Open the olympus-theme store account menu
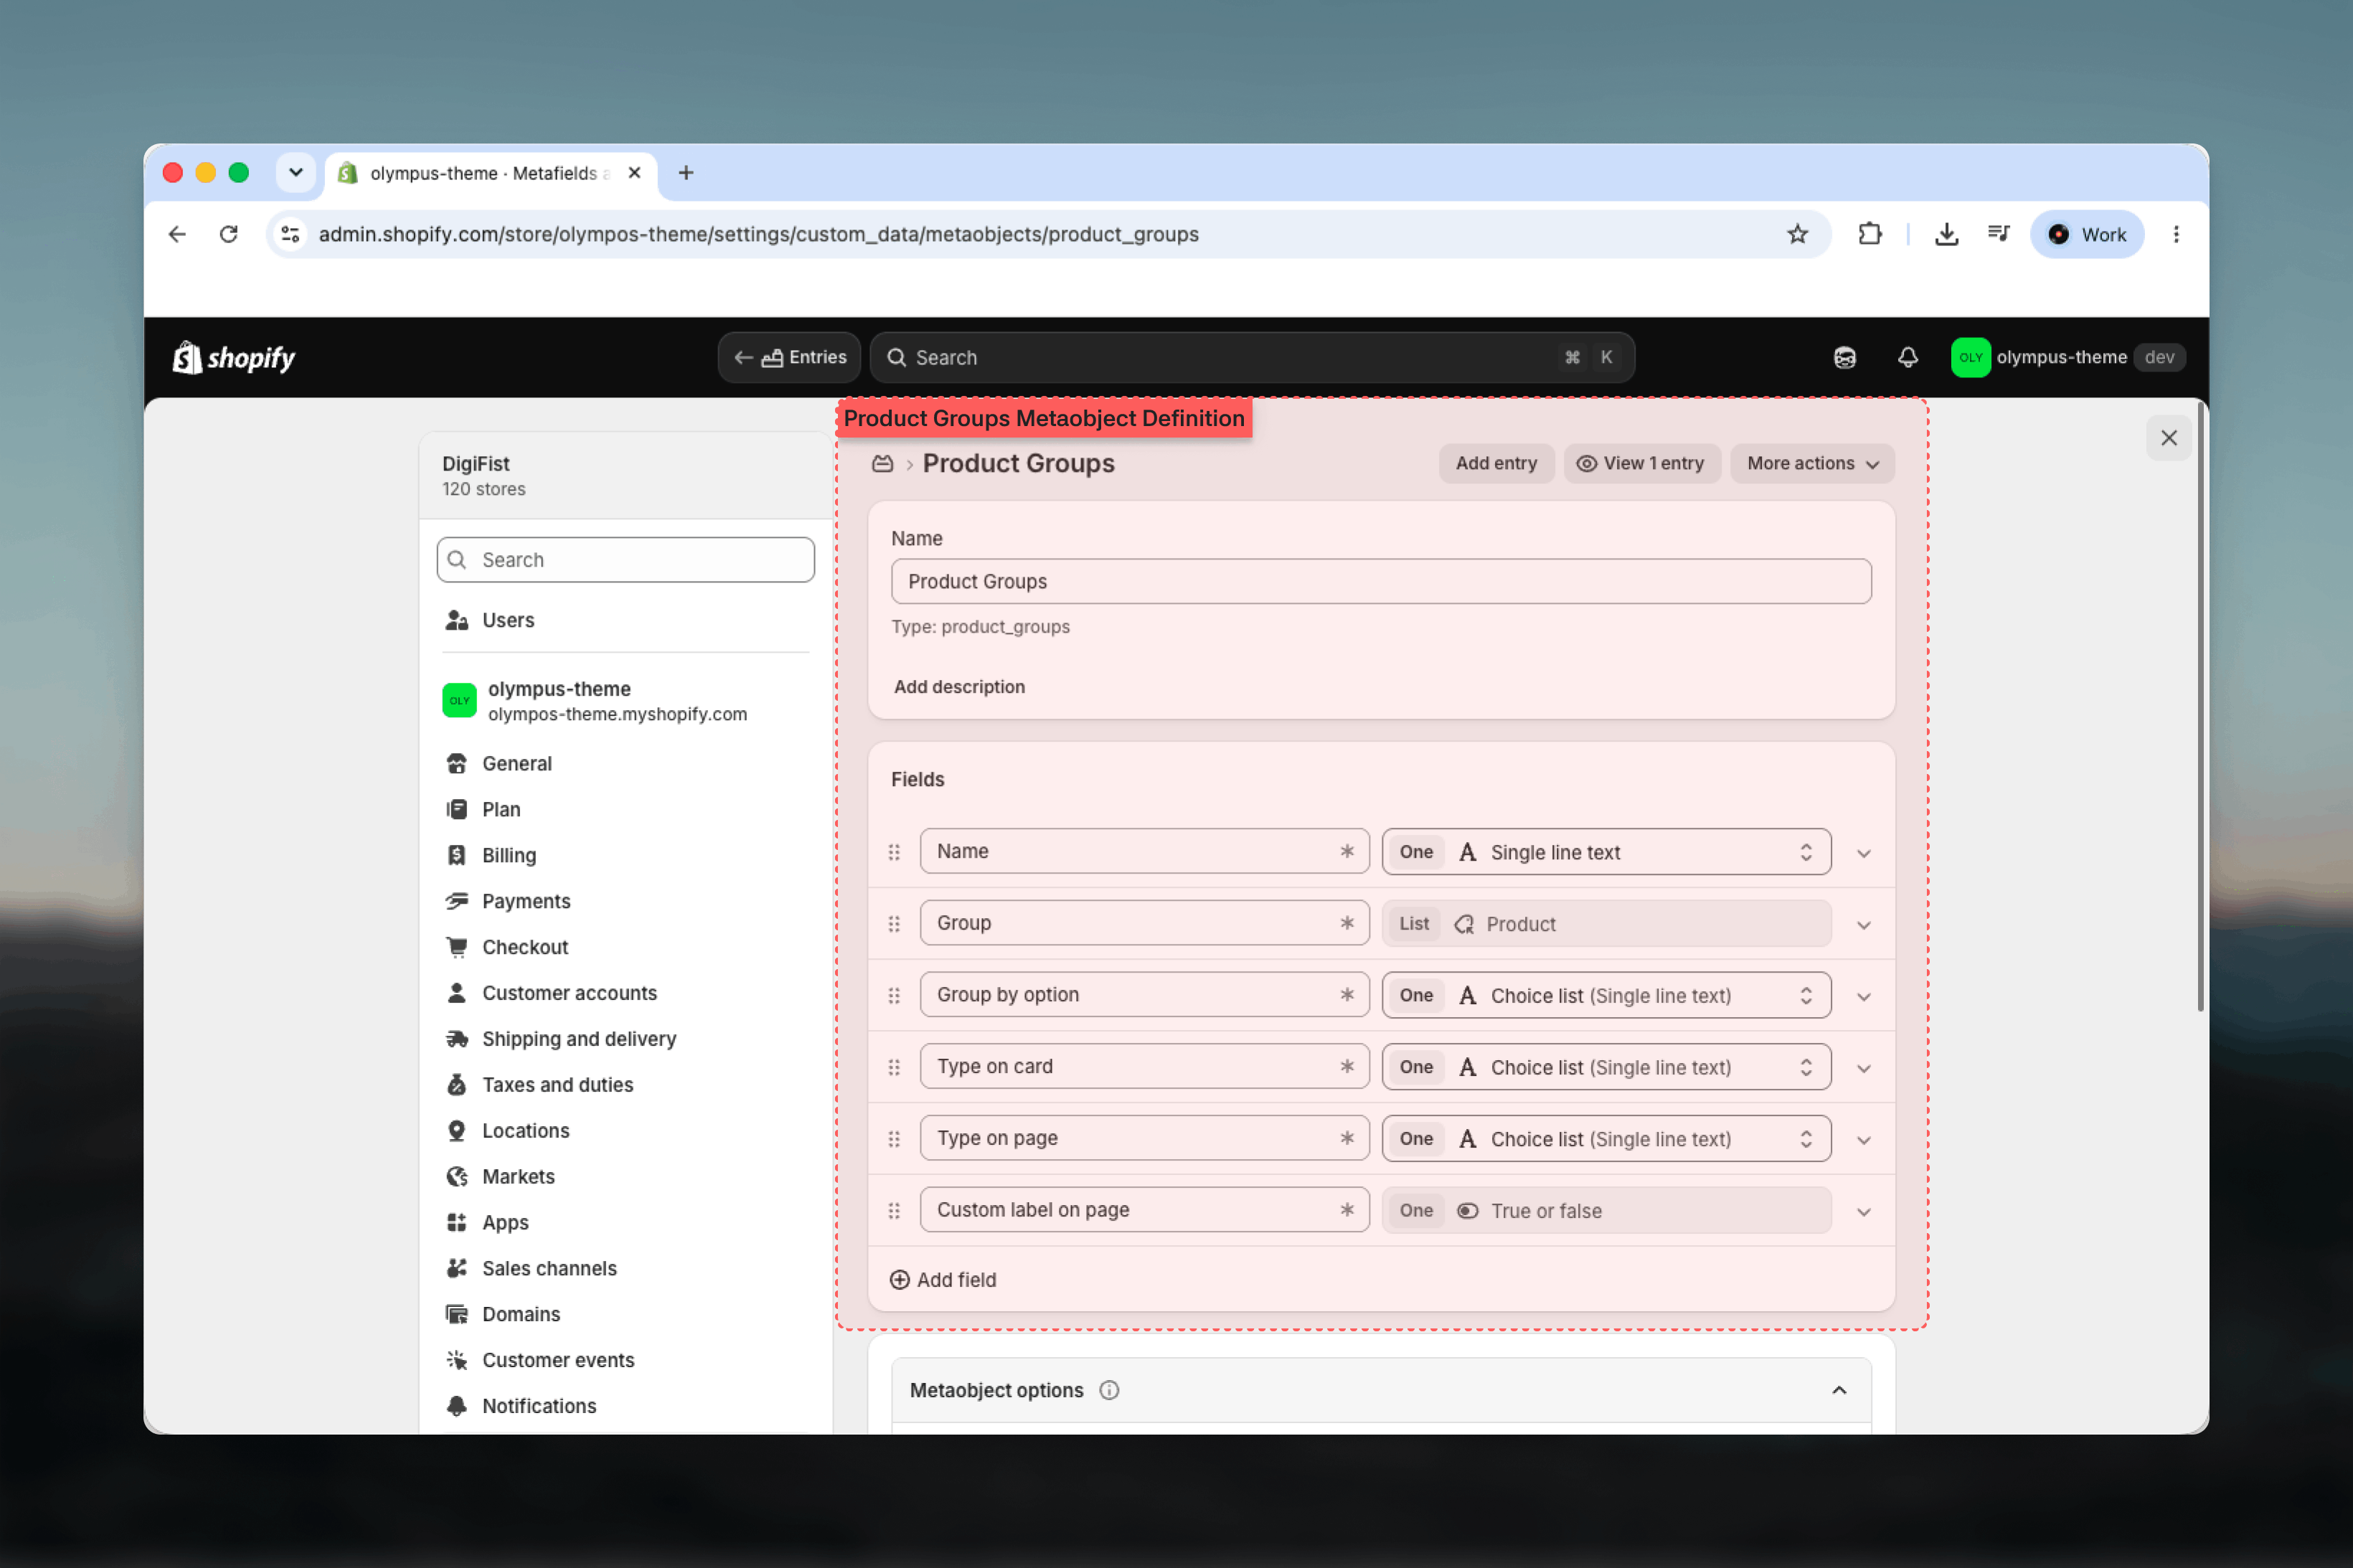The image size is (2353, 1568). [2067, 357]
